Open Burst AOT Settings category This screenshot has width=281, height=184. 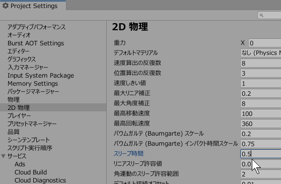pyautogui.click(x=36, y=43)
